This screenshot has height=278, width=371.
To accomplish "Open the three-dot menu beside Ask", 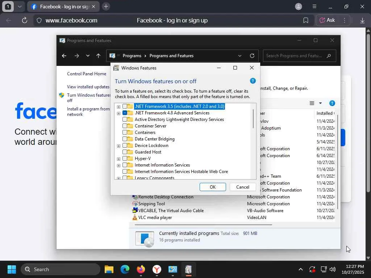I will (345, 20).
